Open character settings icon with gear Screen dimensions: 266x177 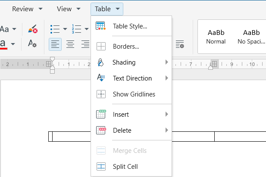click(x=32, y=43)
